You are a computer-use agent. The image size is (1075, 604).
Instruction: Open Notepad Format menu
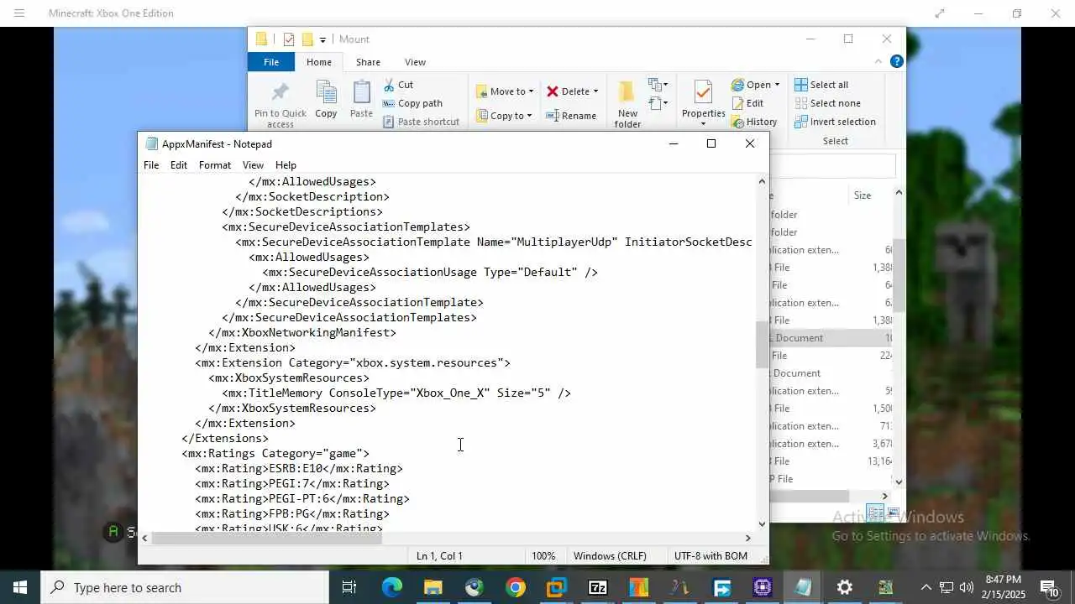coord(215,165)
